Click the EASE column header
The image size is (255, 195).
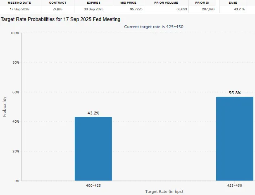click(x=233, y=2)
